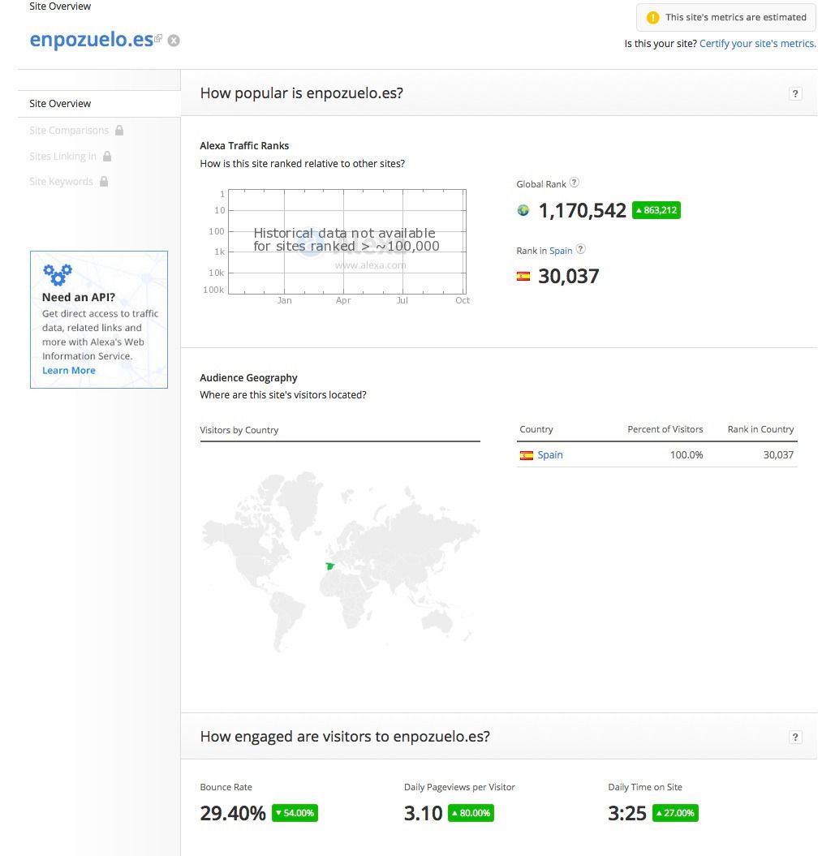Click the 100.0% percent of visitors cell
Viewport: 835px width, 856px height.
(x=687, y=454)
